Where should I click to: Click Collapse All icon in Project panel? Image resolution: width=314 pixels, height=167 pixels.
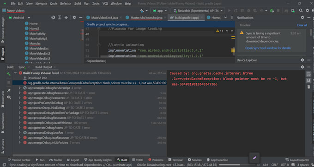(66, 18)
